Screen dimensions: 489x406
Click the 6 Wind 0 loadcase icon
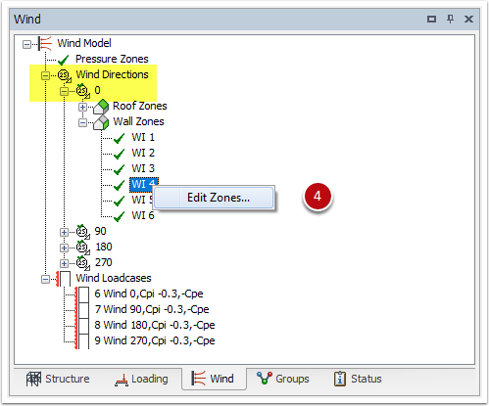pyautogui.click(x=82, y=294)
